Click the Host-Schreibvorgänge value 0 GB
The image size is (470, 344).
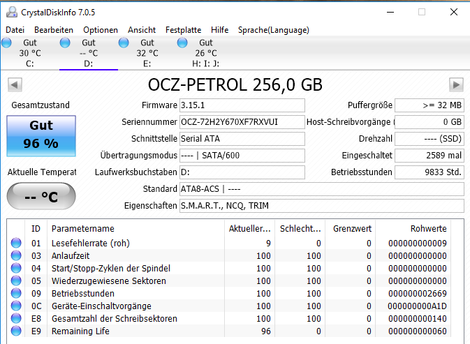pyautogui.click(x=429, y=122)
